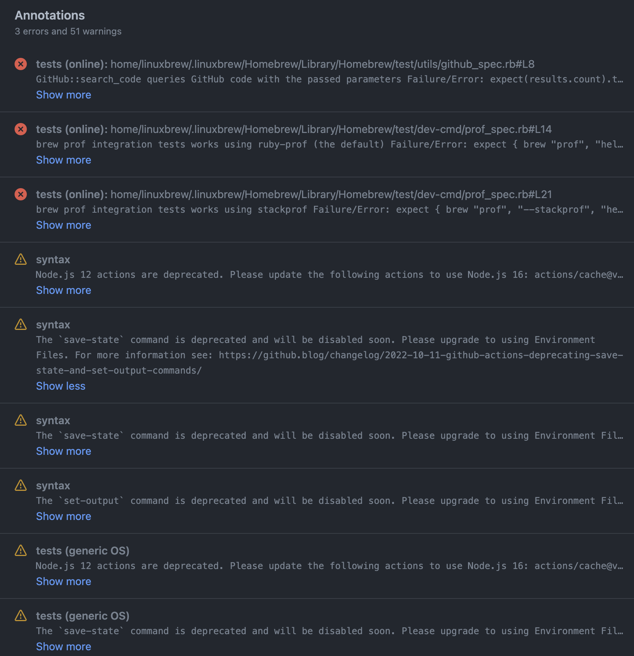Click the warning triangle on the first syntax annotation
Viewport: 634px width, 656px height.
coord(21,259)
